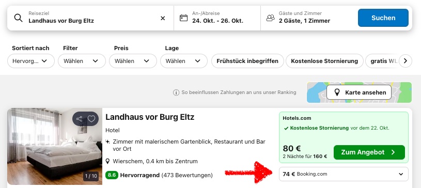The width and height of the screenshot is (421, 188).
Task: Click the info icon beside the ranking notice
Action: [176, 92]
